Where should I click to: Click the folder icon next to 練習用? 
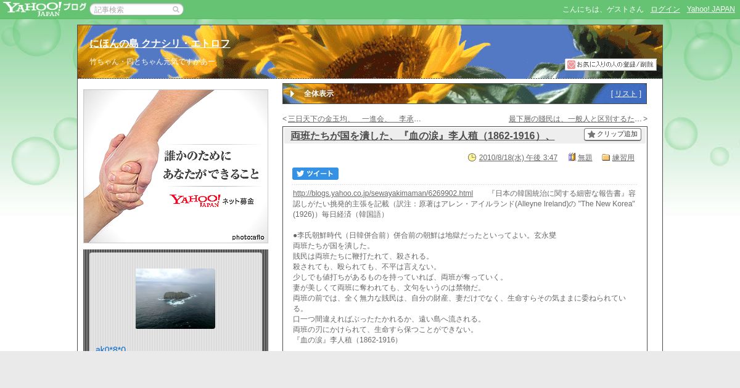point(606,157)
